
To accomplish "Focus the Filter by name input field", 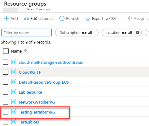I will coord(26,33).
